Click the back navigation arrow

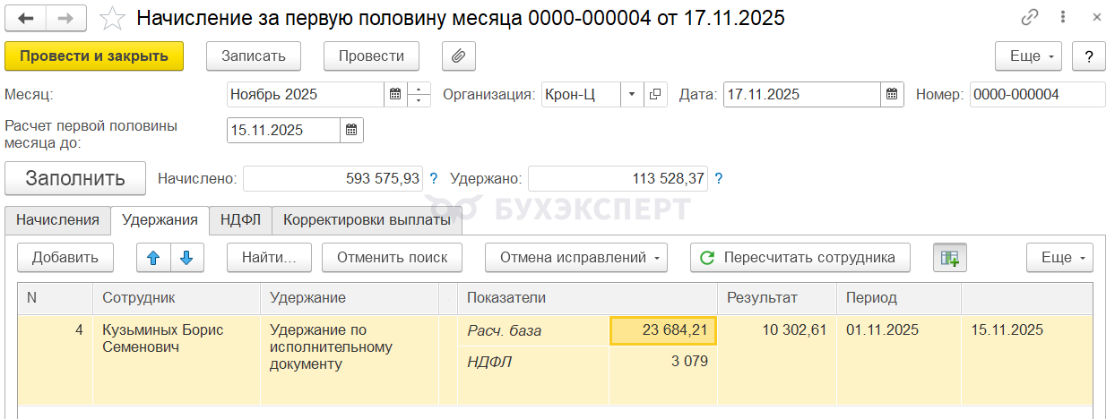[x=26, y=18]
